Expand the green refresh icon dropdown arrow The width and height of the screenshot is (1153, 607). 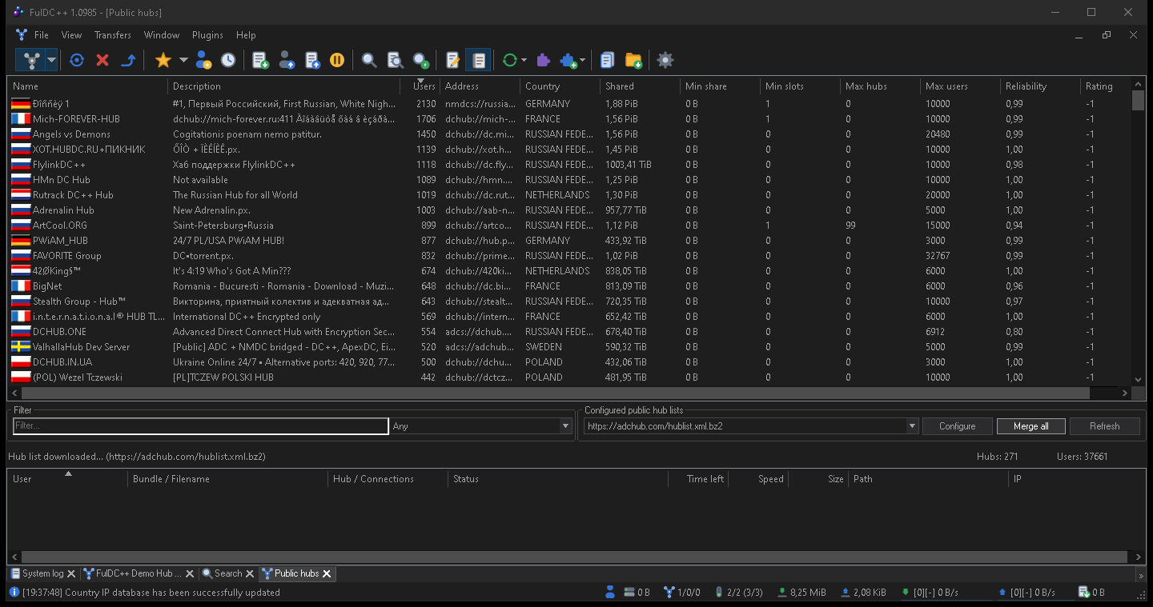[x=524, y=60]
